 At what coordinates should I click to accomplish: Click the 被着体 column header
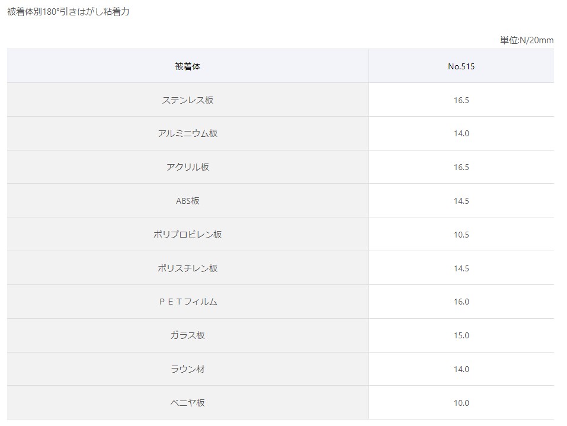[x=188, y=66]
